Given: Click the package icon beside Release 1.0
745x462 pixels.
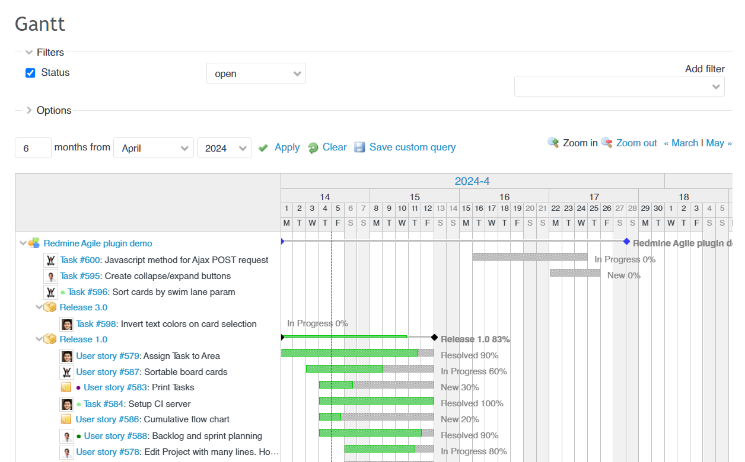Looking at the screenshot, I should point(49,339).
